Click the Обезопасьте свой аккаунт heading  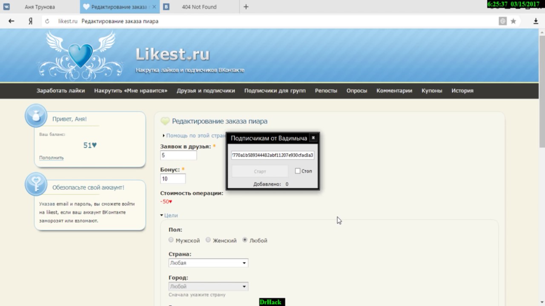[x=88, y=187]
